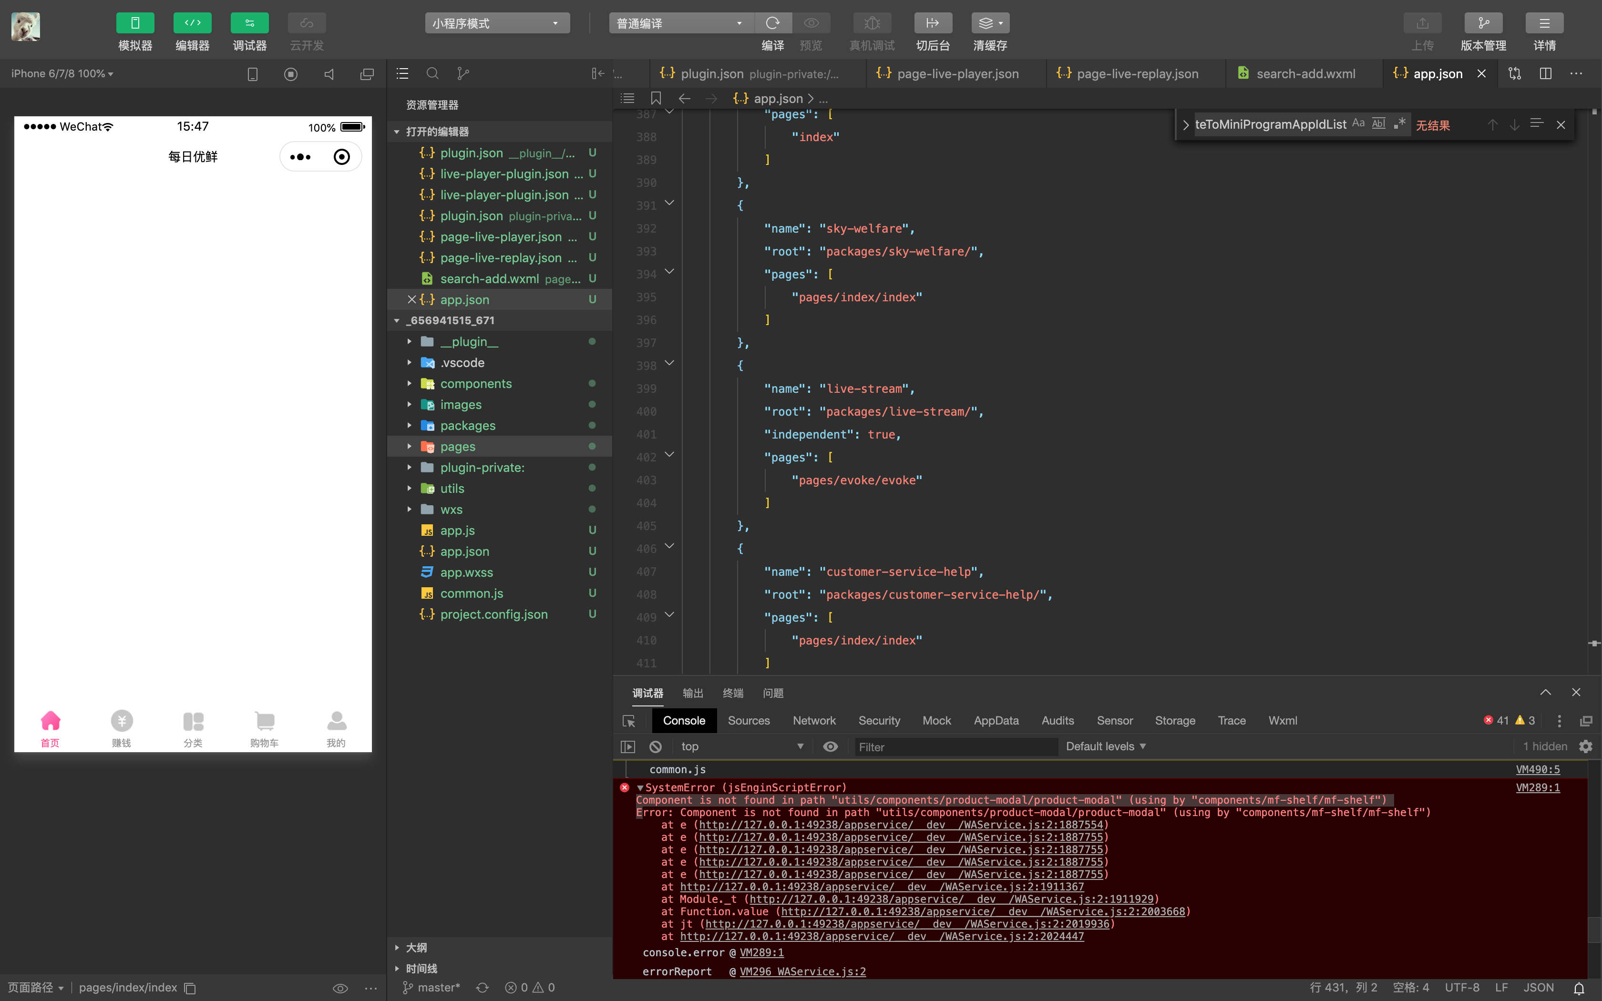Viewport: 1602px width, 1001px height.
Task: Click the upload icon
Action: (1422, 23)
